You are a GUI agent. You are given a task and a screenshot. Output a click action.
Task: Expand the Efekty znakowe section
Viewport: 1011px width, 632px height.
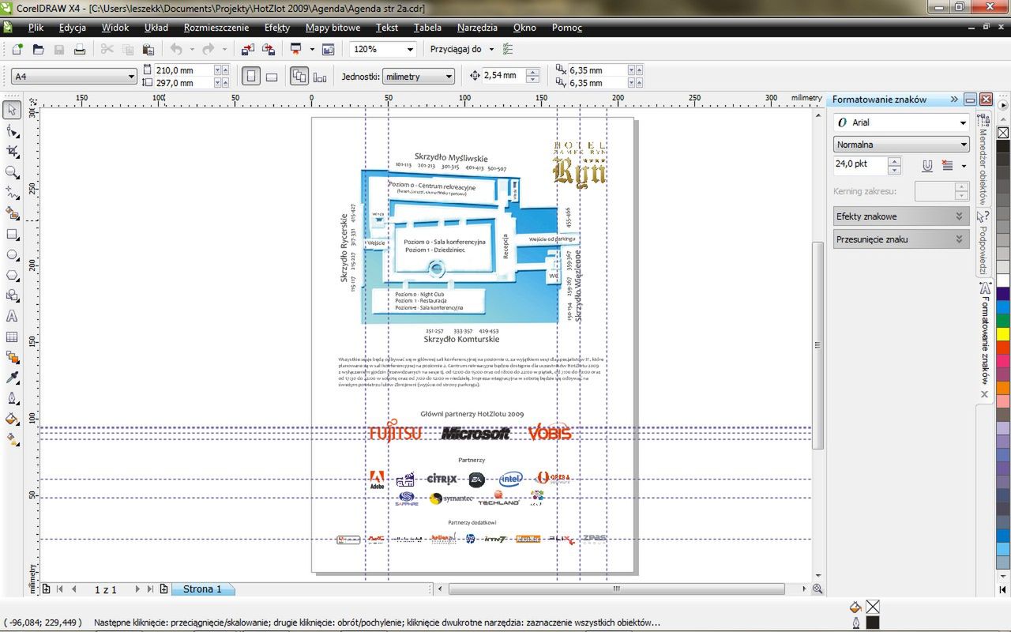coord(901,216)
